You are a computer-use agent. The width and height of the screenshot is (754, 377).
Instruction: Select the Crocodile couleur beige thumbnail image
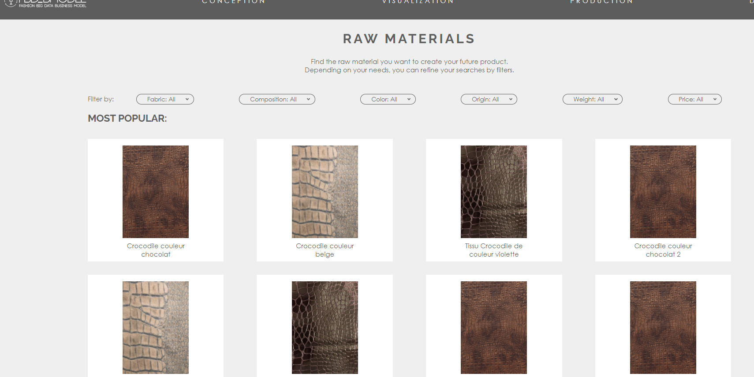tap(325, 192)
